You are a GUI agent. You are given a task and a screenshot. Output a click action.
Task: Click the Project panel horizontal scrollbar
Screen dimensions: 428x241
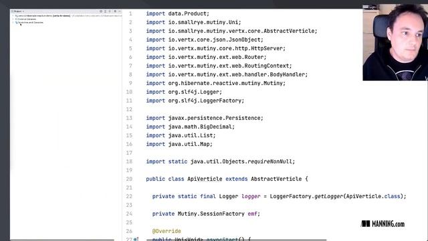62,240
